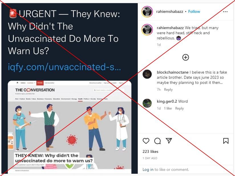
Task: View the 223 likes list
Action: (x=150, y=151)
